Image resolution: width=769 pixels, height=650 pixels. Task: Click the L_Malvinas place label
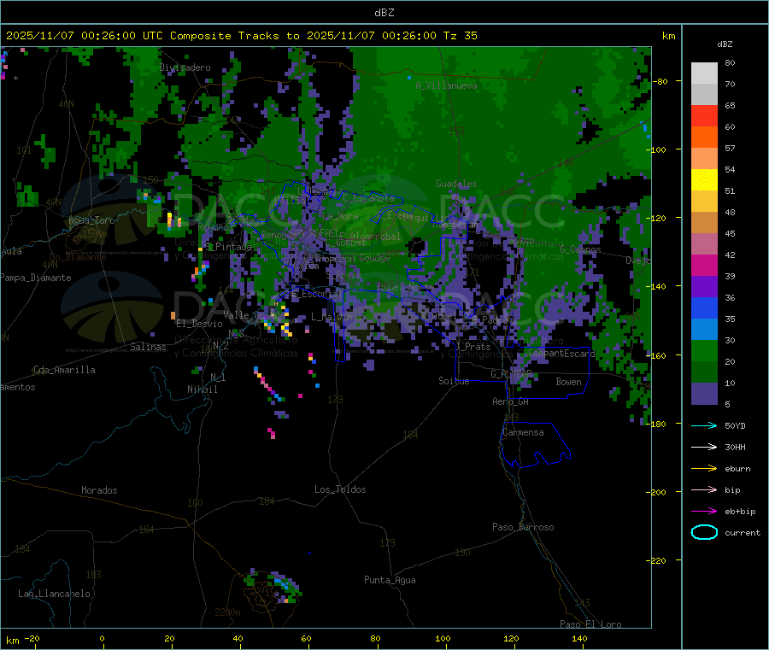pos(337,317)
